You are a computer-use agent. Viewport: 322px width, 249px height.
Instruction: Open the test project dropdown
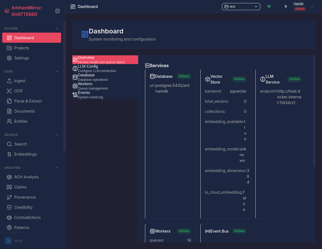241,7
